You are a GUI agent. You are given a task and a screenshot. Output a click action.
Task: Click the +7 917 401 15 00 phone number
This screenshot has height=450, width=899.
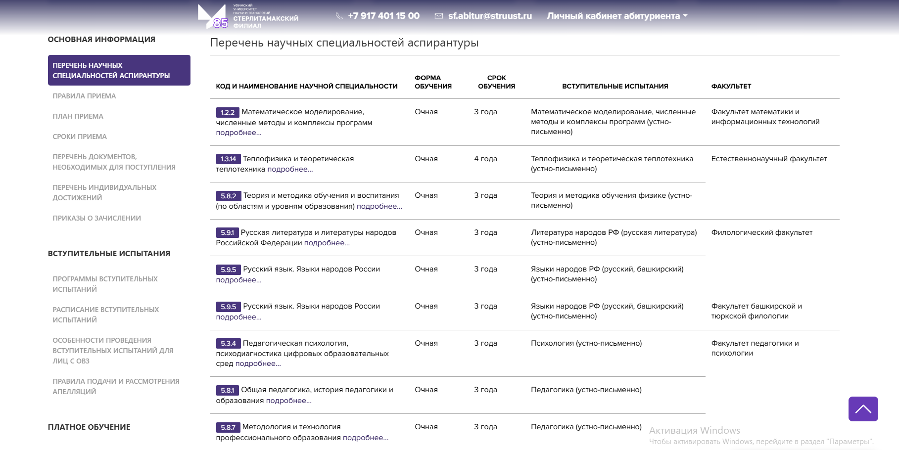pyautogui.click(x=383, y=16)
